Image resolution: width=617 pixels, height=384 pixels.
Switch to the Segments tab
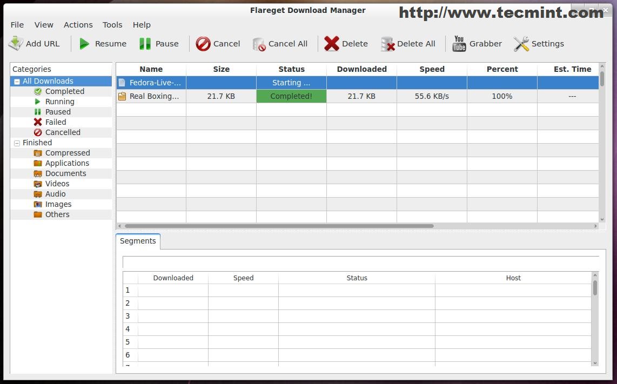[x=138, y=241]
